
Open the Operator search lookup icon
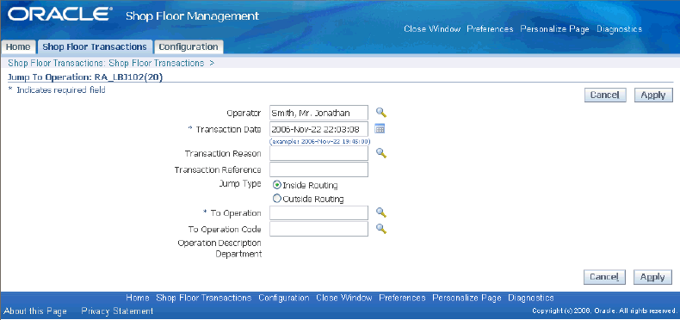pos(381,113)
